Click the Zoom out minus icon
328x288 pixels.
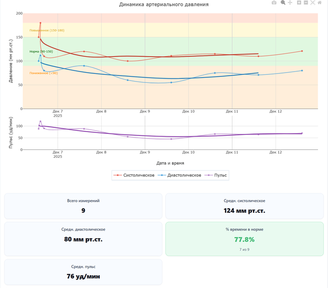[x=306, y=3]
